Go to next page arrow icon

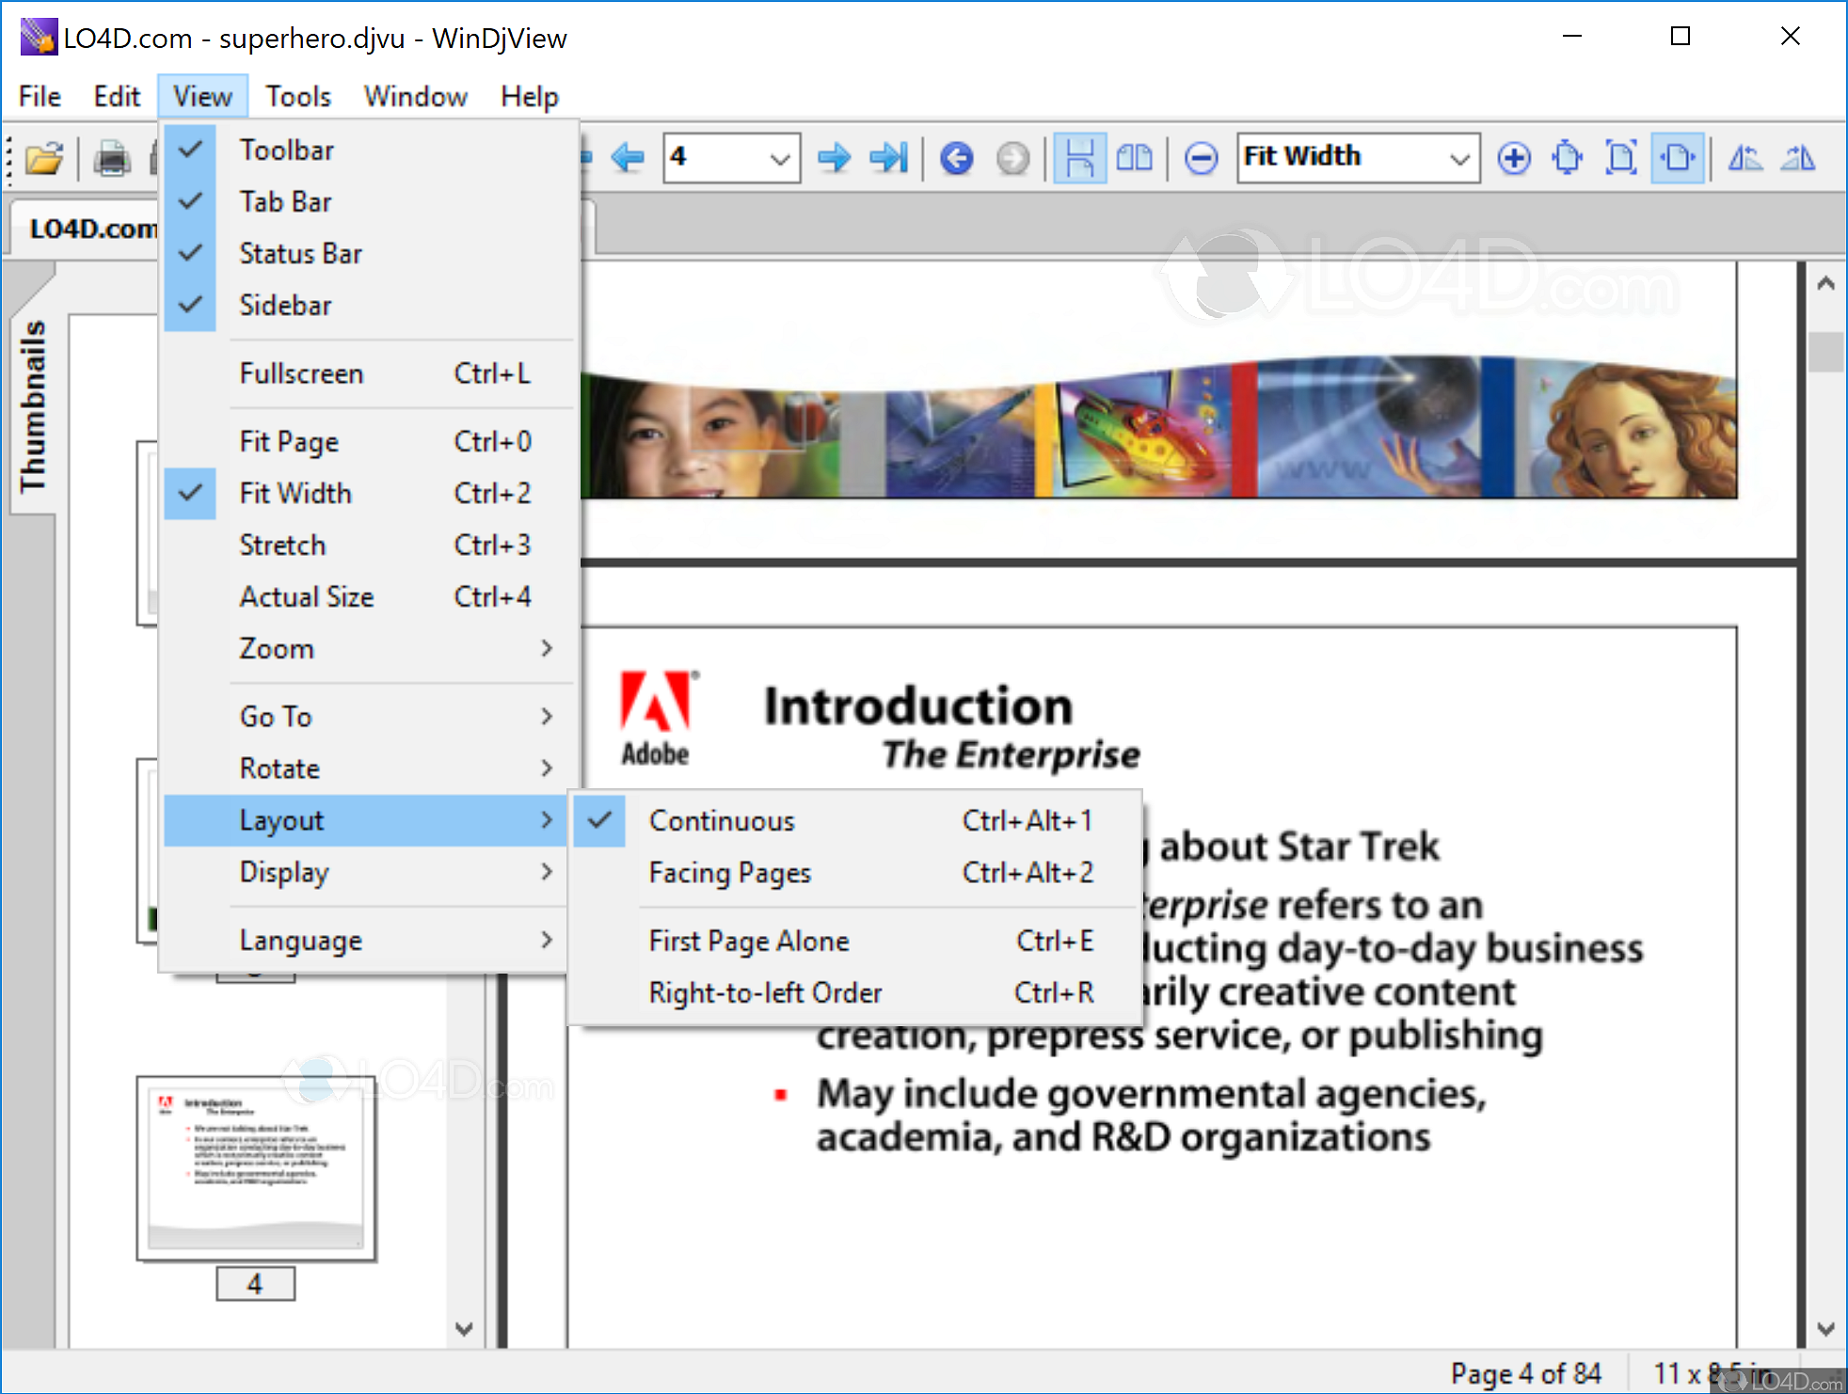(834, 157)
